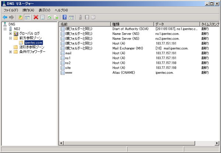
Task: Click the horizontal scrollbar left arrow
Action: 61,143
